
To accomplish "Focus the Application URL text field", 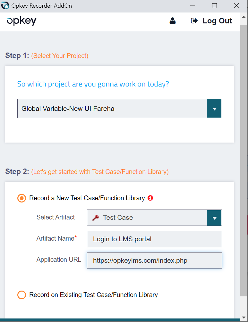I will coord(154,260).
